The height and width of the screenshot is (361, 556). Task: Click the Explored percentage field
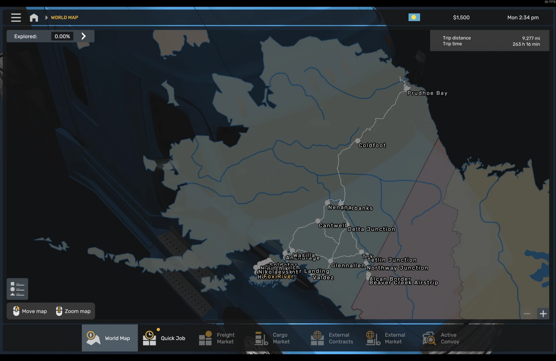coord(62,36)
